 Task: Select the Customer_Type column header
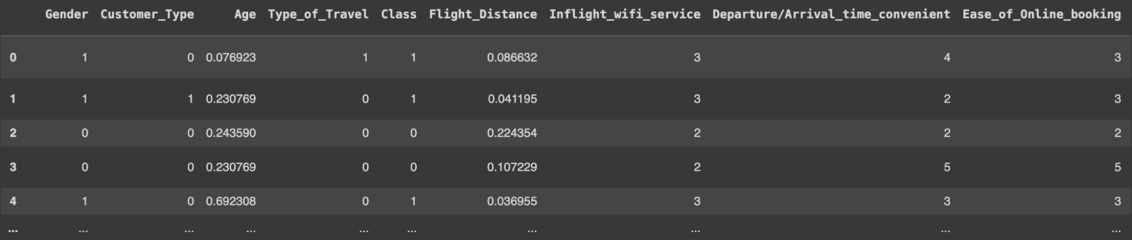[x=147, y=14]
